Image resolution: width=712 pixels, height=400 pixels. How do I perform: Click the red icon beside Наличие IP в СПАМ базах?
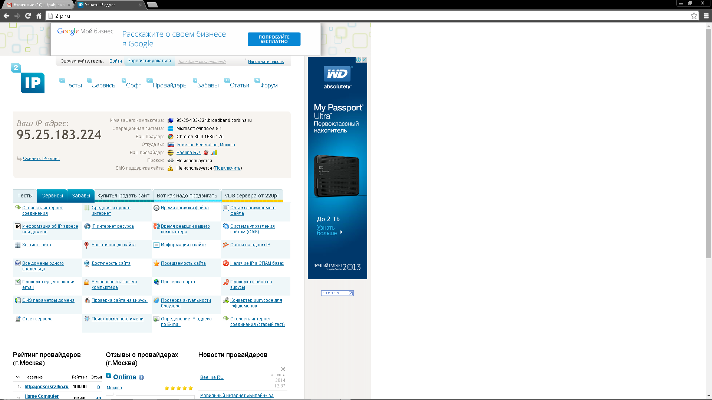click(225, 263)
